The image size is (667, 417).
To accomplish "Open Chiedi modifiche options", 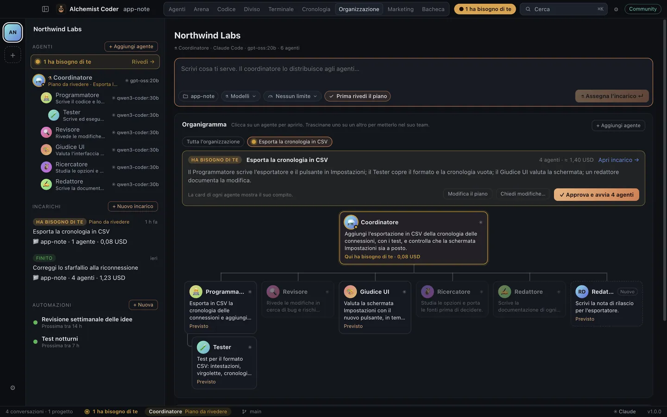I will [x=523, y=194].
